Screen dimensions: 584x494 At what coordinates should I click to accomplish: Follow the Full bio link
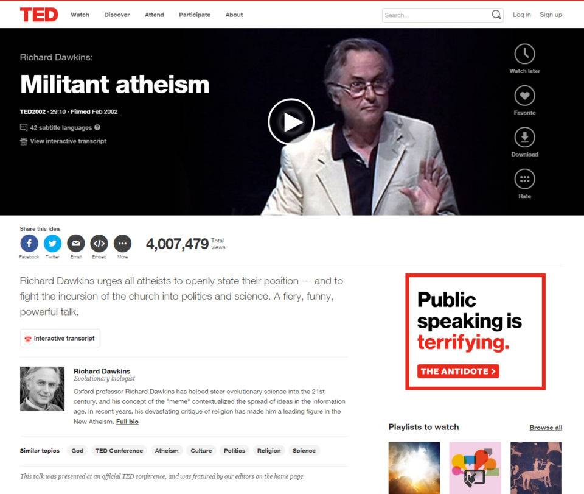[127, 422]
